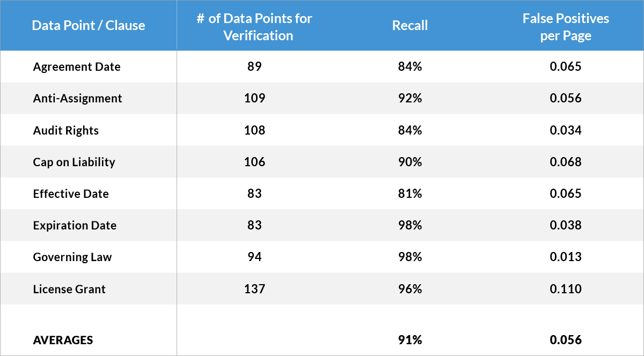The width and height of the screenshot is (644, 356).
Task: Click the Governing Law row label
Action: point(72,257)
